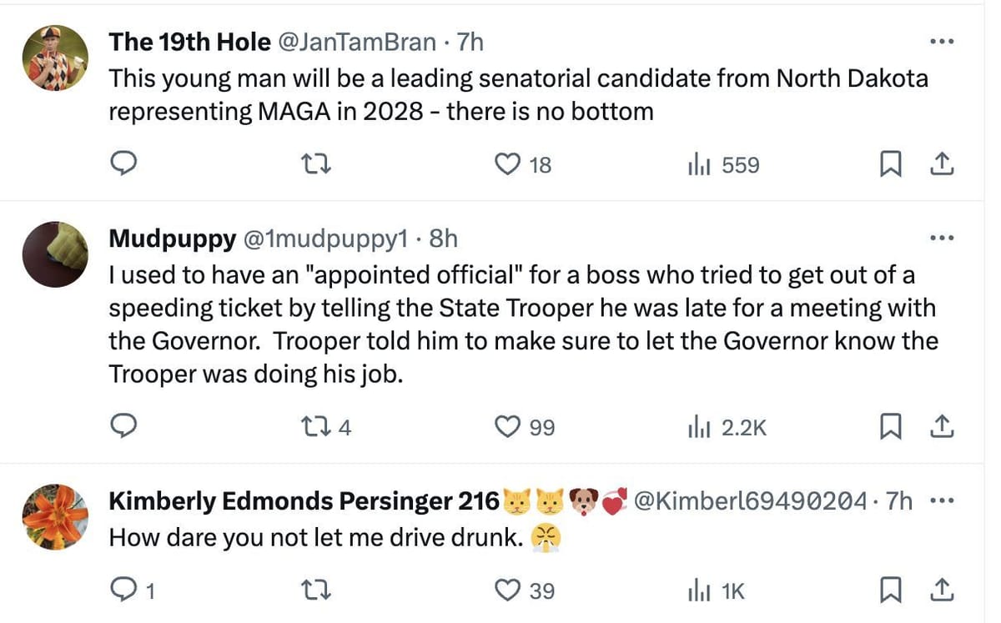Share The 19th Hole's tweet
Viewport: 1001px width, 623px height.
tap(942, 165)
